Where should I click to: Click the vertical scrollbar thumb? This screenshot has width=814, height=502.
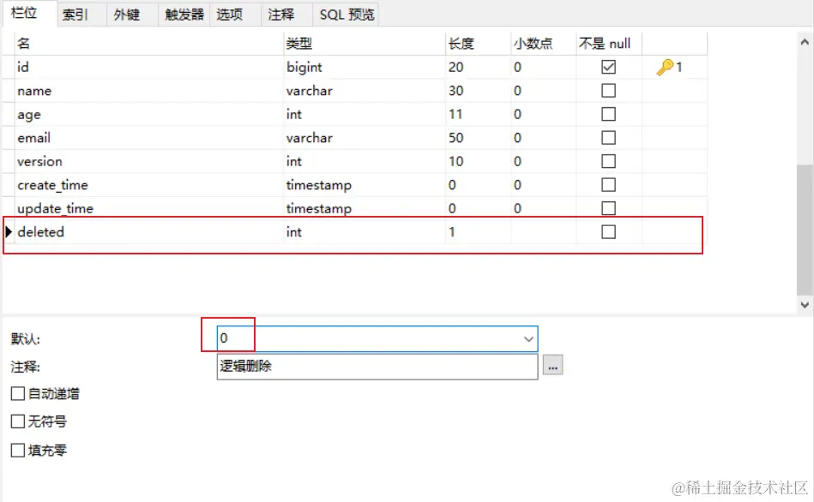pos(805,230)
